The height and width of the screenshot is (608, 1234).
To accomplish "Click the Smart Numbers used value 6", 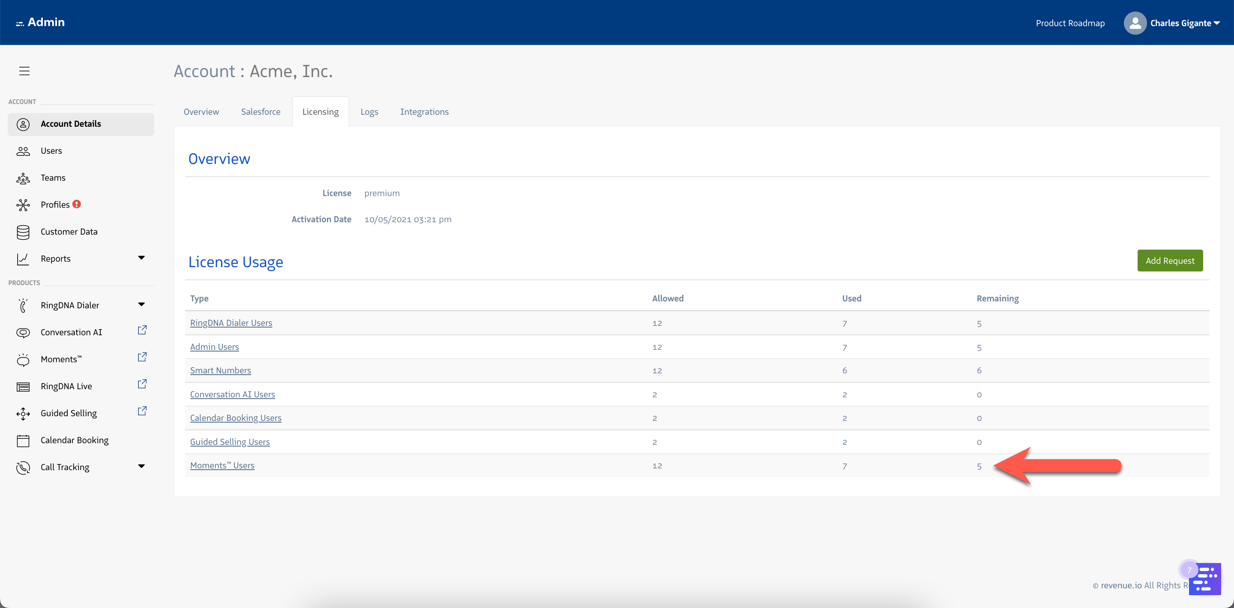I will point(844,370).
